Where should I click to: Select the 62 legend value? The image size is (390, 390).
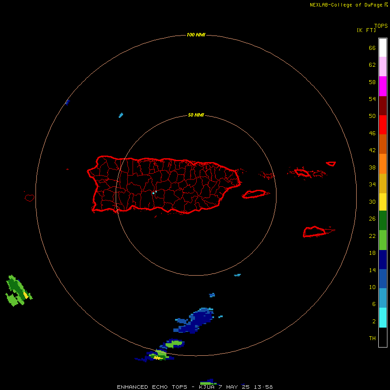(372, 65)
